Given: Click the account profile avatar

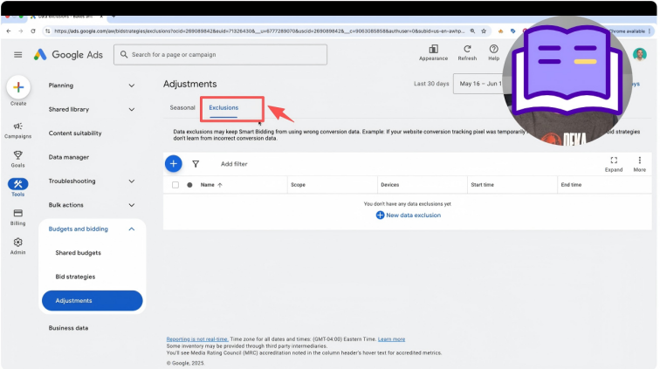Looking at the screenshot, I should [x=639, y=54].
